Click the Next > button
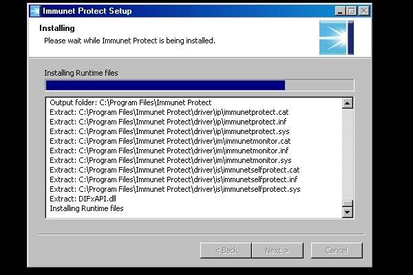The width and height of the screenshot is (413, 275). (277, 250)
